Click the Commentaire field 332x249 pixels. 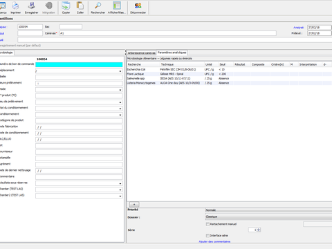click(x=79, y=177)
